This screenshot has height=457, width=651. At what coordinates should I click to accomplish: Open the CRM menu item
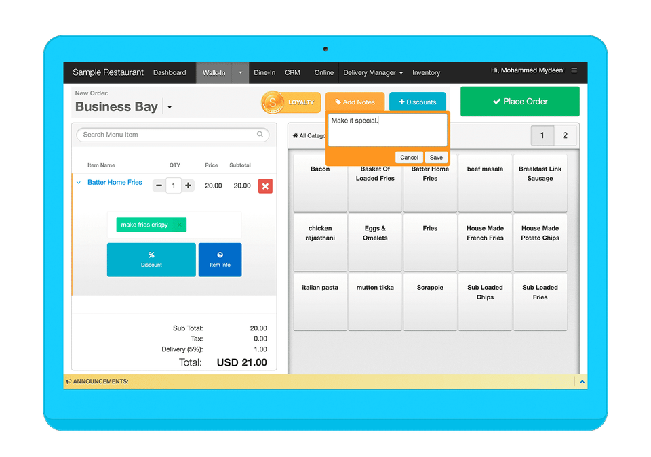click(x=292, y=72)
